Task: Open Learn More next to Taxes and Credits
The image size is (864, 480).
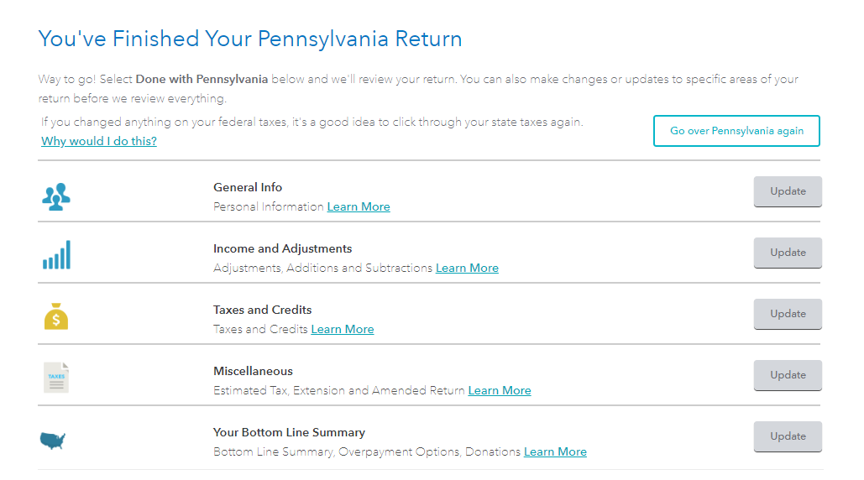Action: (x=343, y=329)
